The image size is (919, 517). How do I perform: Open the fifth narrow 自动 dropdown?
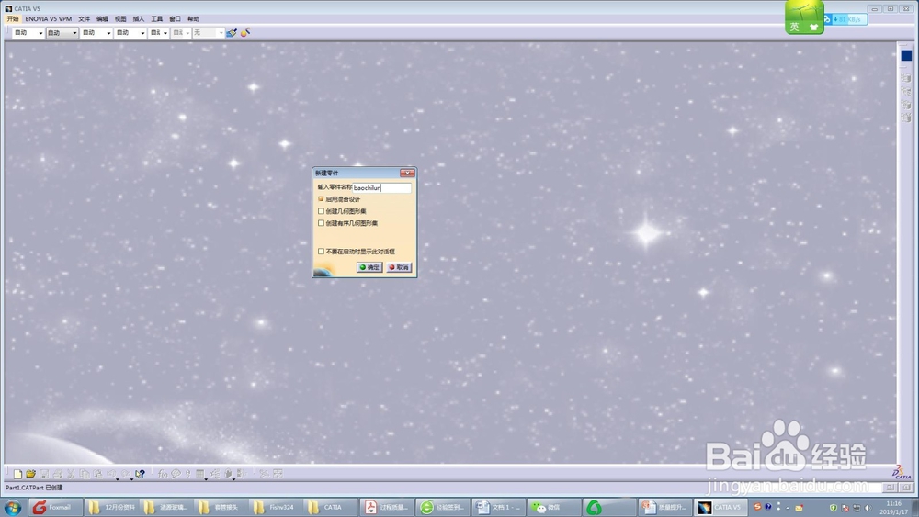pos(159,33)
